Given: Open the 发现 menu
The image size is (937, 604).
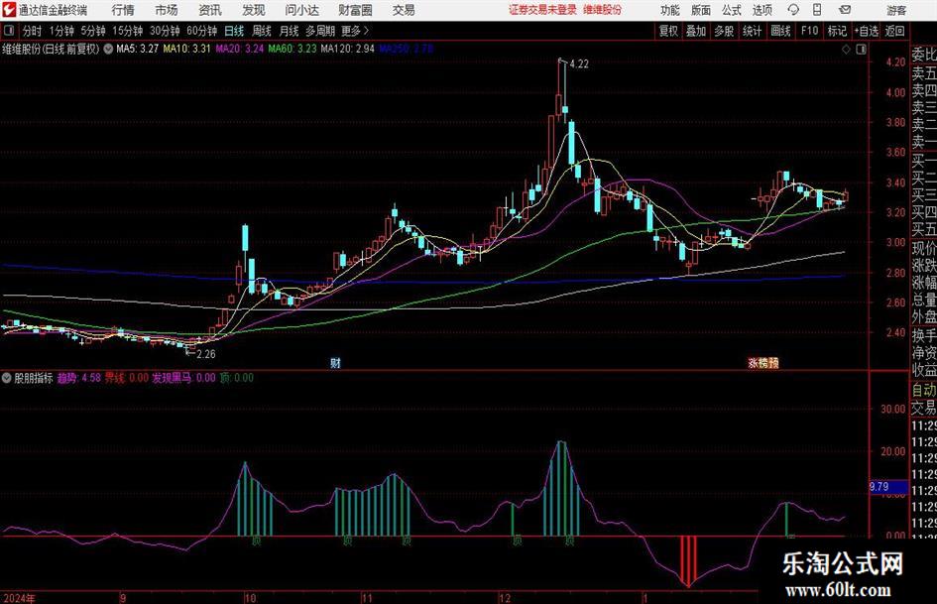Looking at the screenshot, I should [254, 10].
